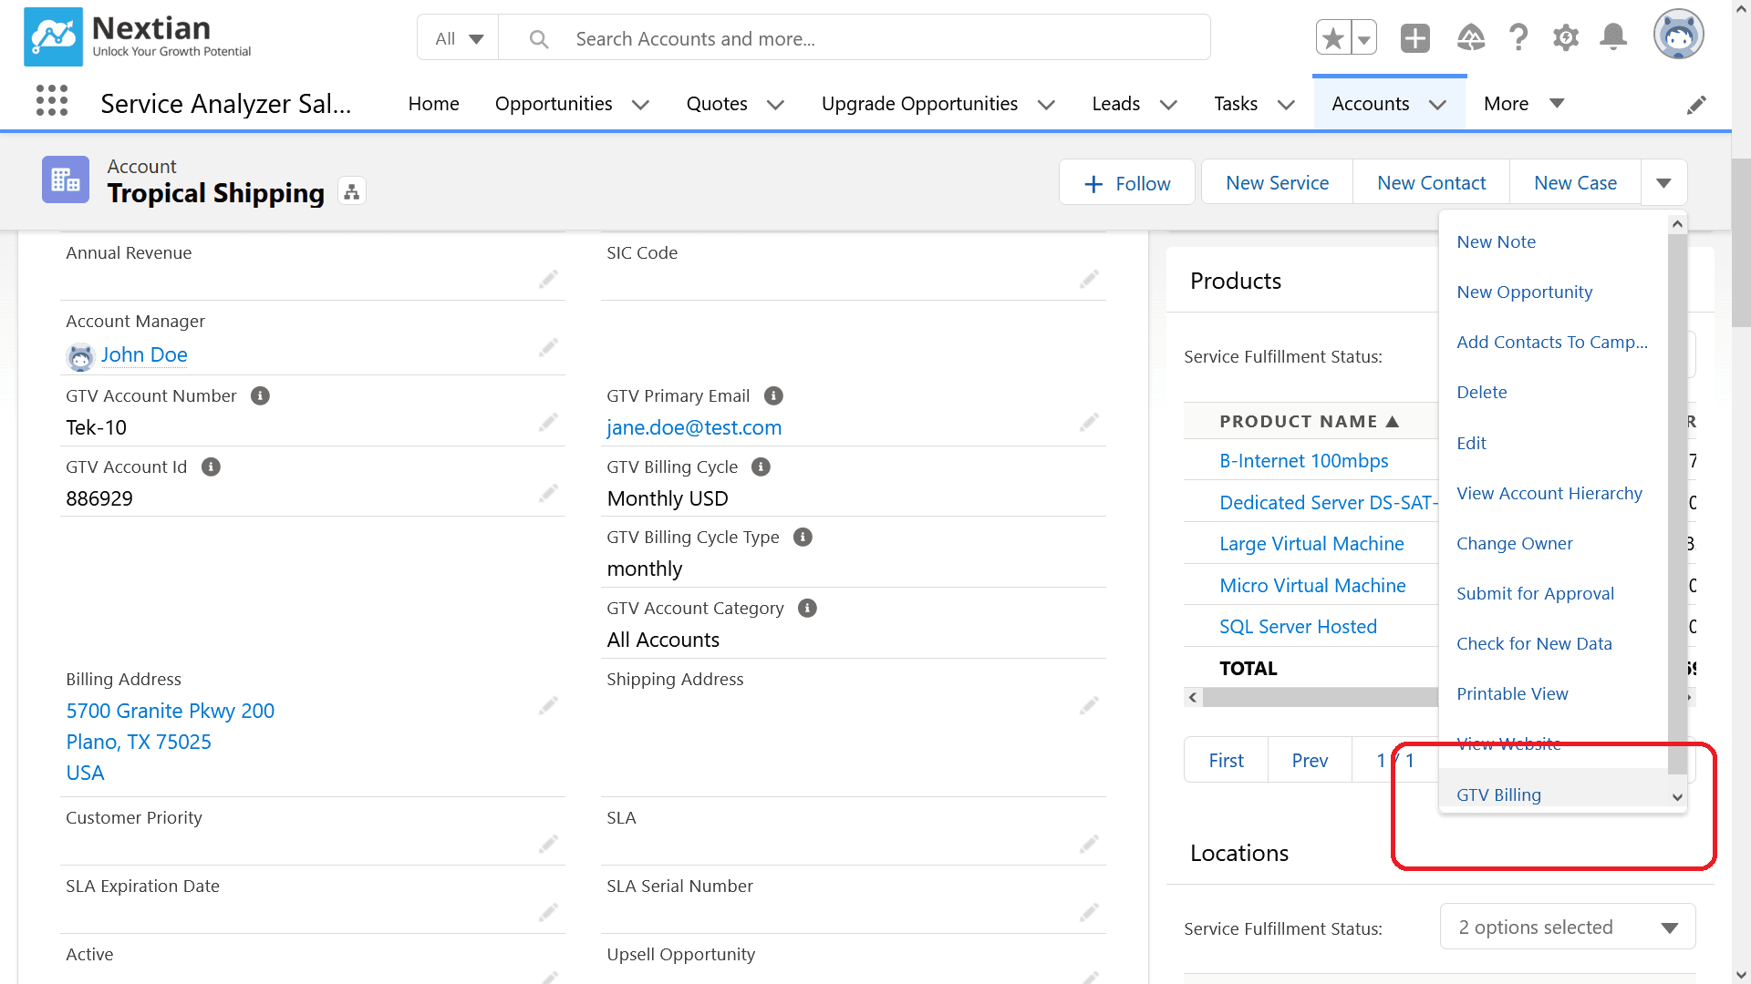Screen dimensions: 1751x984
Task: Show info for GTV Account Number
Action: [260, 395]
